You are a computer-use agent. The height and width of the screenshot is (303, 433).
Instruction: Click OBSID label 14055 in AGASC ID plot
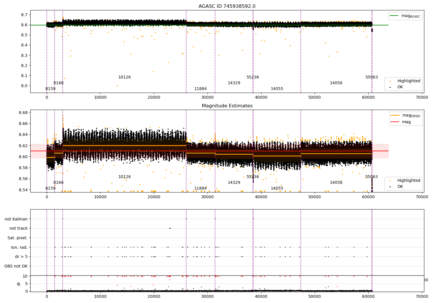277,89
